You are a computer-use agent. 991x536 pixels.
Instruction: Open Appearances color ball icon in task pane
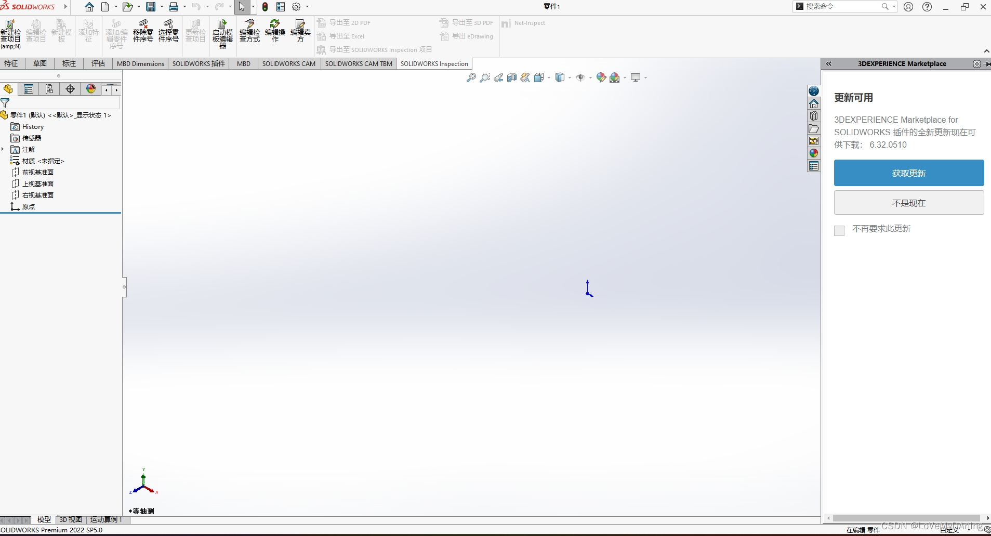click(814, 153)
